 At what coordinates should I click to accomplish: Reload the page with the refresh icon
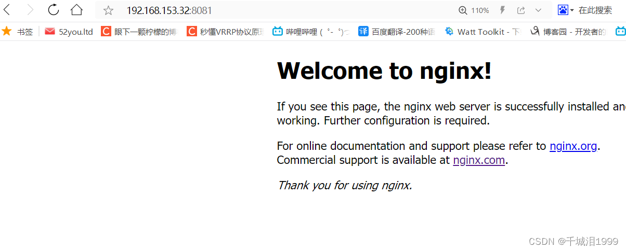tap(53, 10)
